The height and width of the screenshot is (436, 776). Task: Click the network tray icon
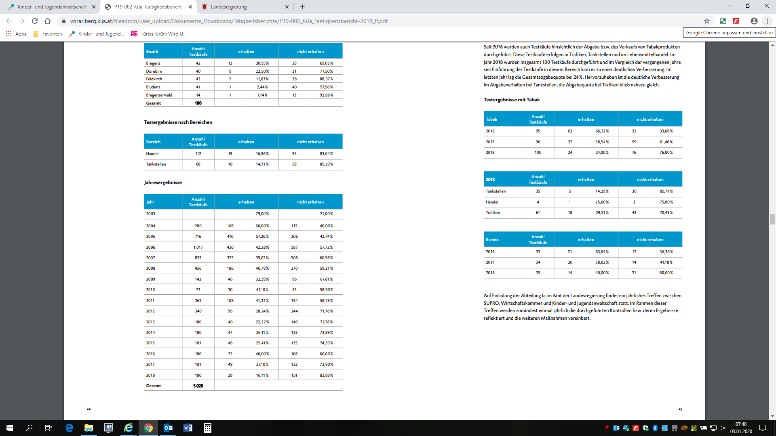[713, 428]
